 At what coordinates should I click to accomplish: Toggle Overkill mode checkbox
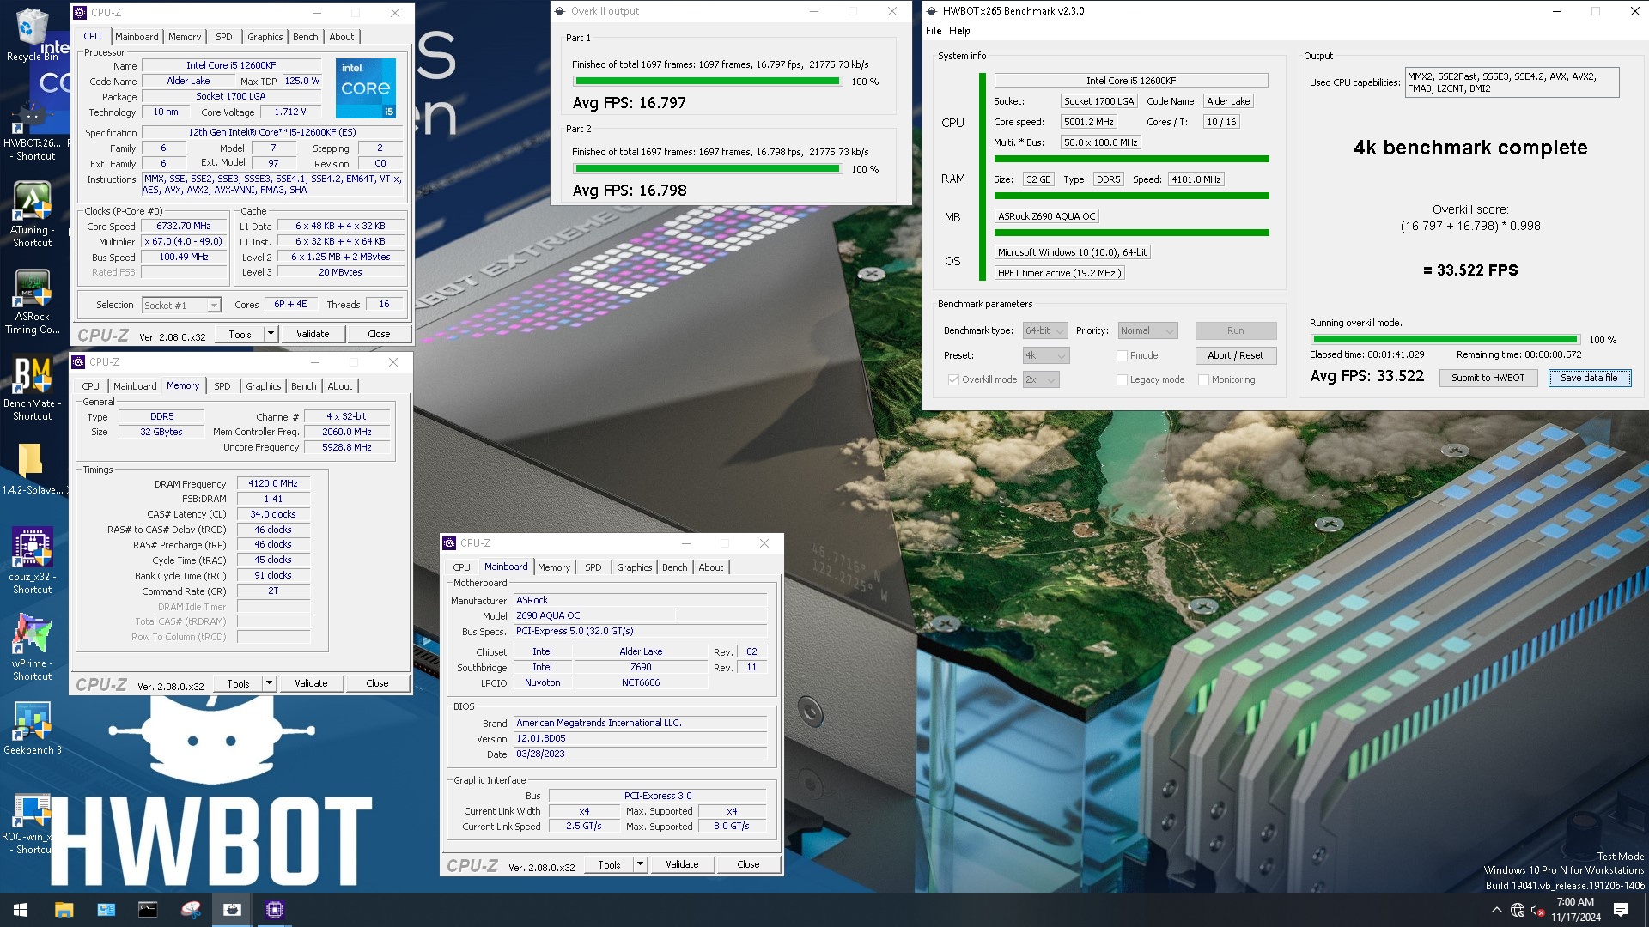[953, 379]
